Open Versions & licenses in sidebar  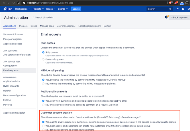pos(13,34)
